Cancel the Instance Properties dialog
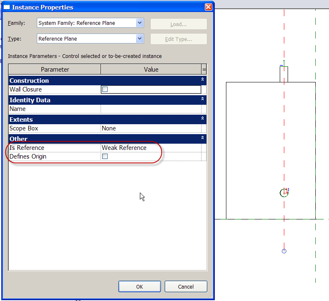 (186, 287)
